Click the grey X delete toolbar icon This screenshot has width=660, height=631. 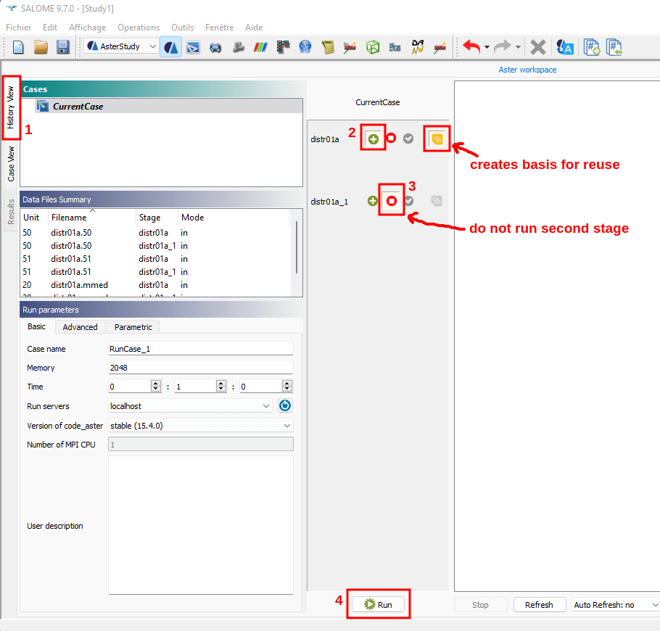pyautogui.click(x=537, y=47)
